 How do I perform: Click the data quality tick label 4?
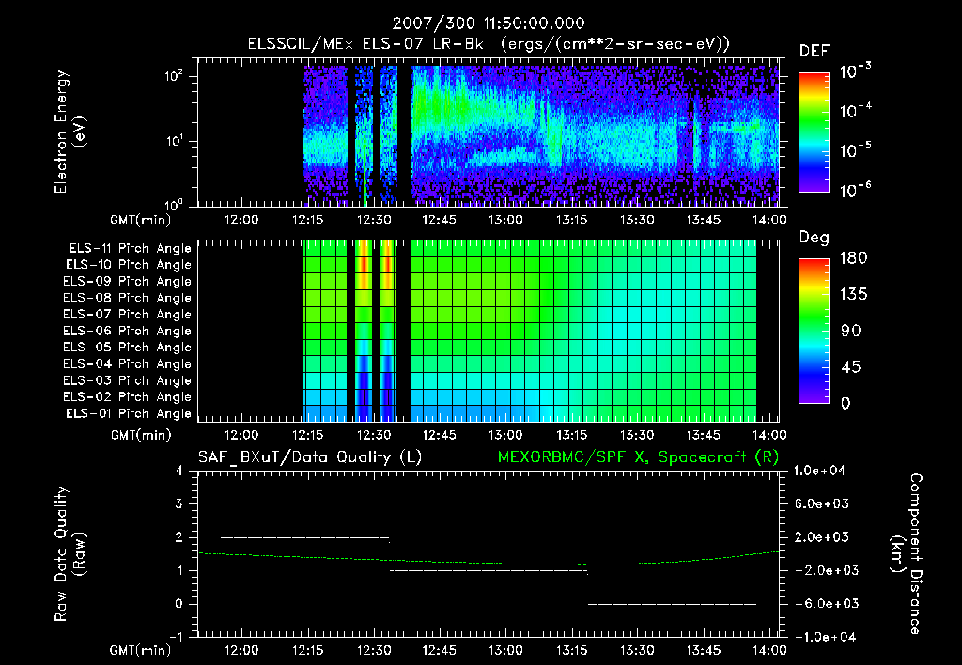click(x=178, y=471)
